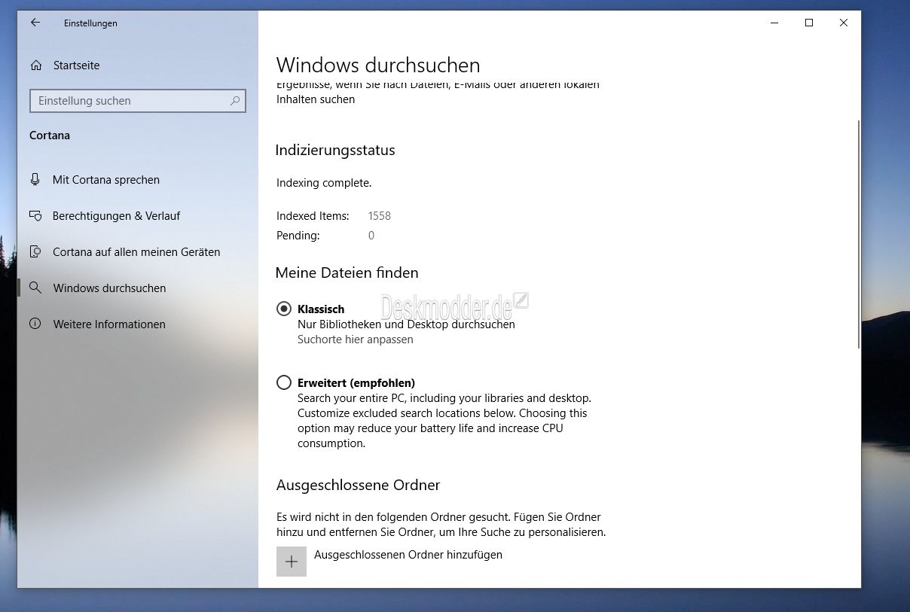Select the Klassisch radio button
910x612 pixels.
(284, 309)
